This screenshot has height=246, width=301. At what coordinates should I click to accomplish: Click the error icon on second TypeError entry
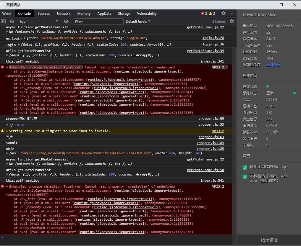pyautogui.click(x=2, y=186)
